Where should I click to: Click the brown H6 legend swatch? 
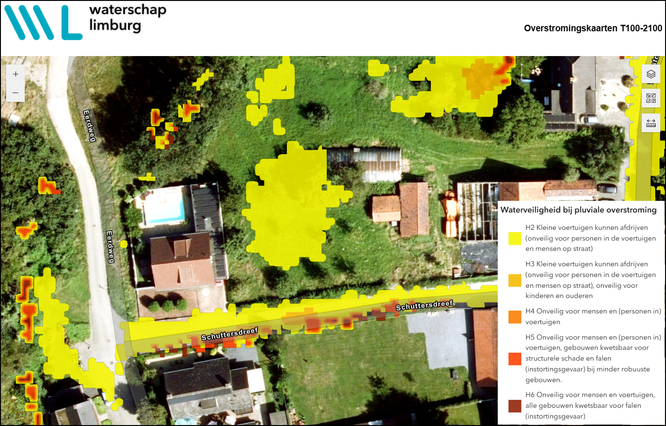click(515, 406)
